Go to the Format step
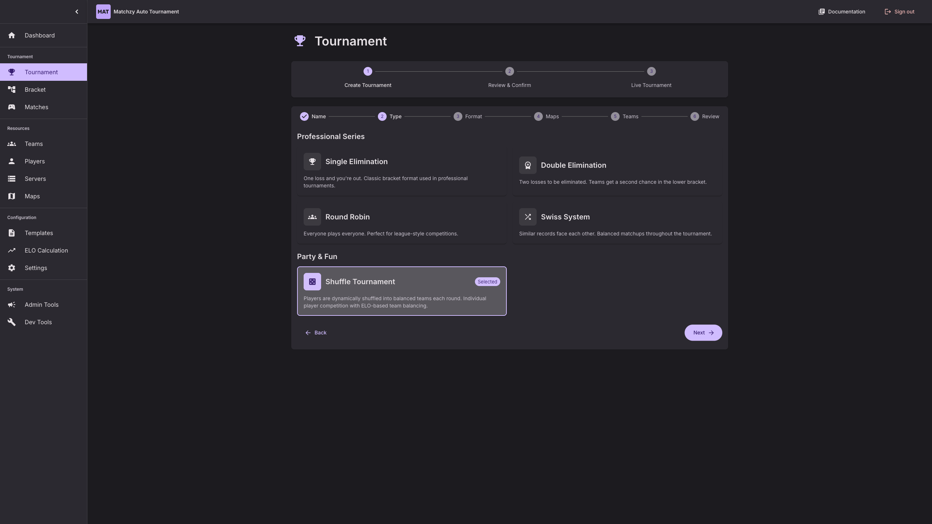Screen dimensions: 932x524 point(468,116)
